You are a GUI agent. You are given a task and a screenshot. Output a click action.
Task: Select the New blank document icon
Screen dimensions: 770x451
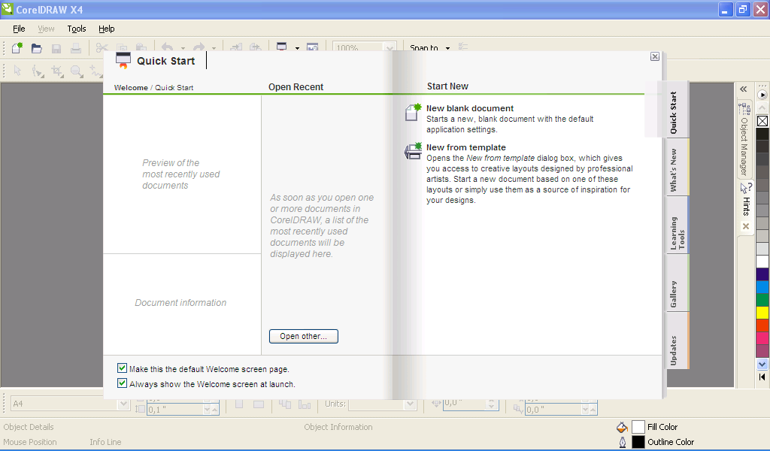click(x=412, y=112)
